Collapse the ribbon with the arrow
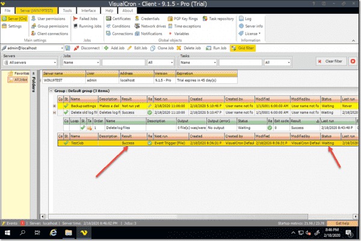 click(353, 40)
